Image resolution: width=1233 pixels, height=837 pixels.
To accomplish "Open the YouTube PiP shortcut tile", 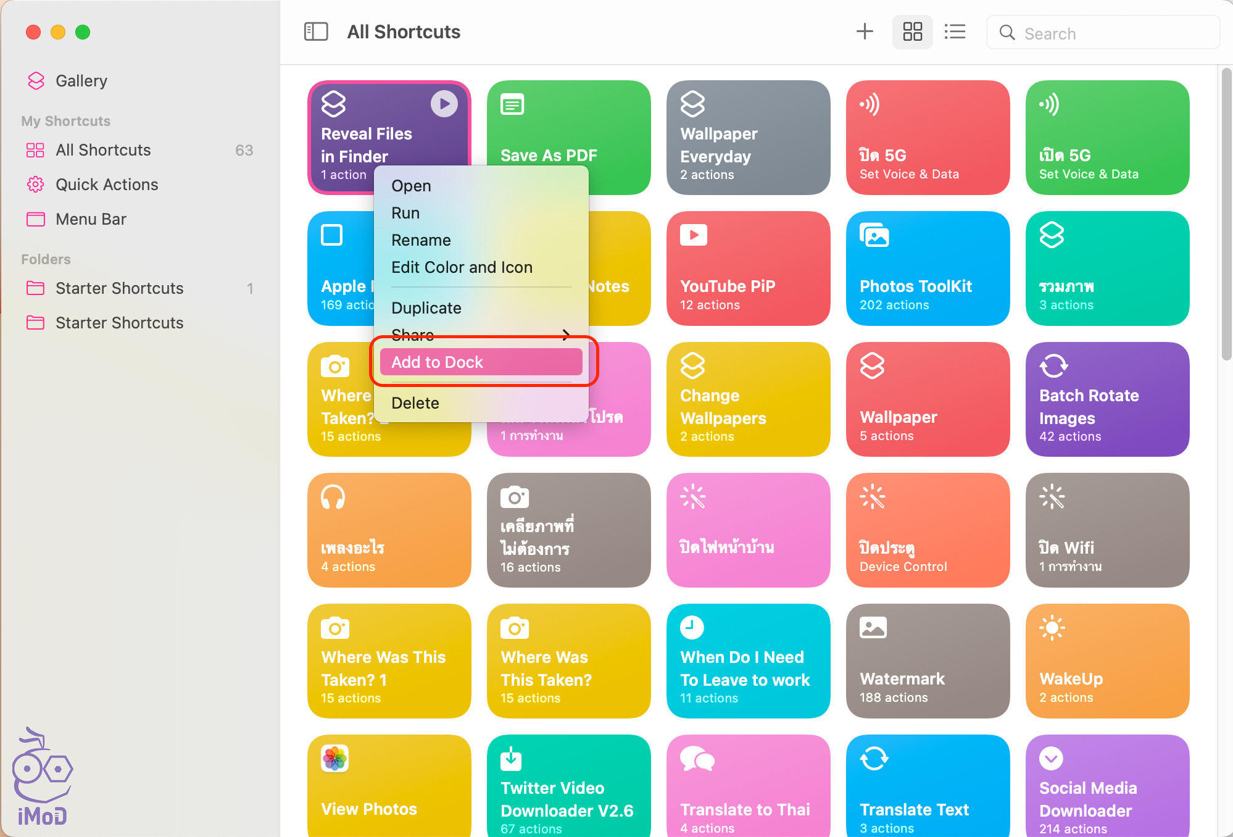I will click(748, 269).
